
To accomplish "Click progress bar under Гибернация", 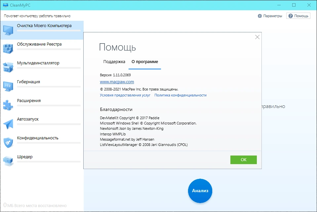I will [x=49, y=87].
